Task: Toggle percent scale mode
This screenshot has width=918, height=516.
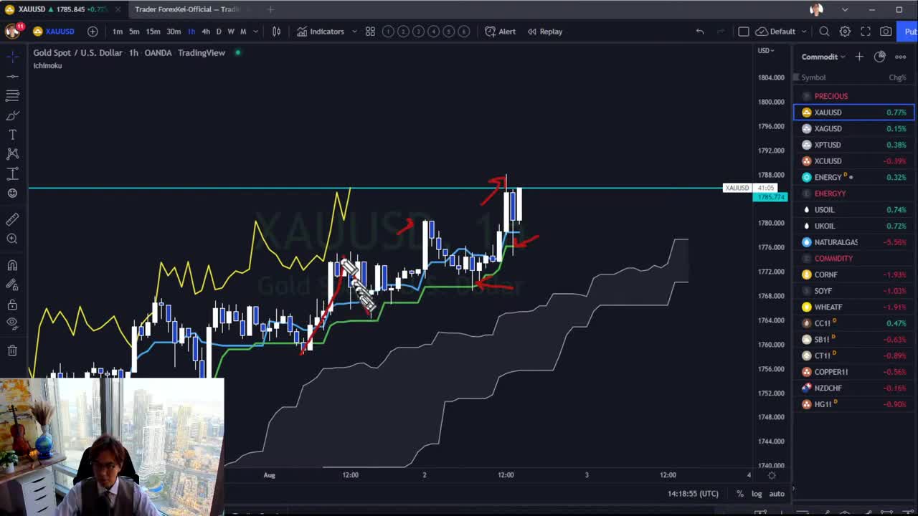Action: (740, 494)
